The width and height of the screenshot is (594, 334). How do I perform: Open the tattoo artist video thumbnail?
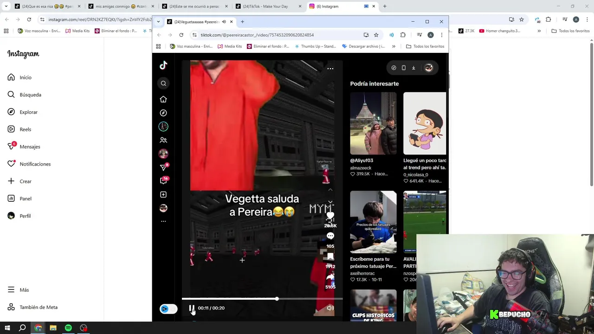pyautogui.click(x=373, y=222)
